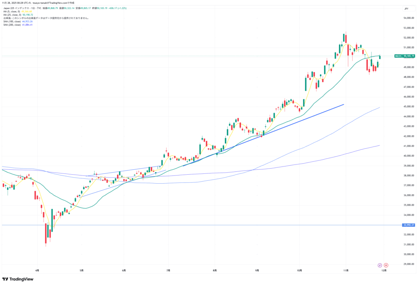Click the 4月 label on time axis
418x285 pixels.
pyautogui.click(x=37, y=270)
